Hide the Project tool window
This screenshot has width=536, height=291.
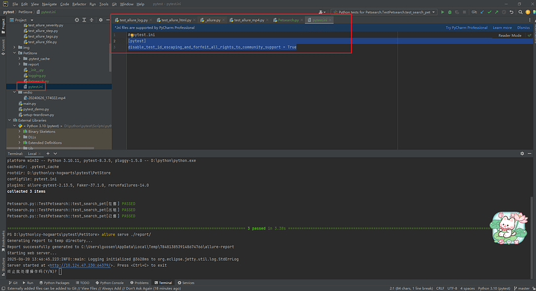[108, 20]
